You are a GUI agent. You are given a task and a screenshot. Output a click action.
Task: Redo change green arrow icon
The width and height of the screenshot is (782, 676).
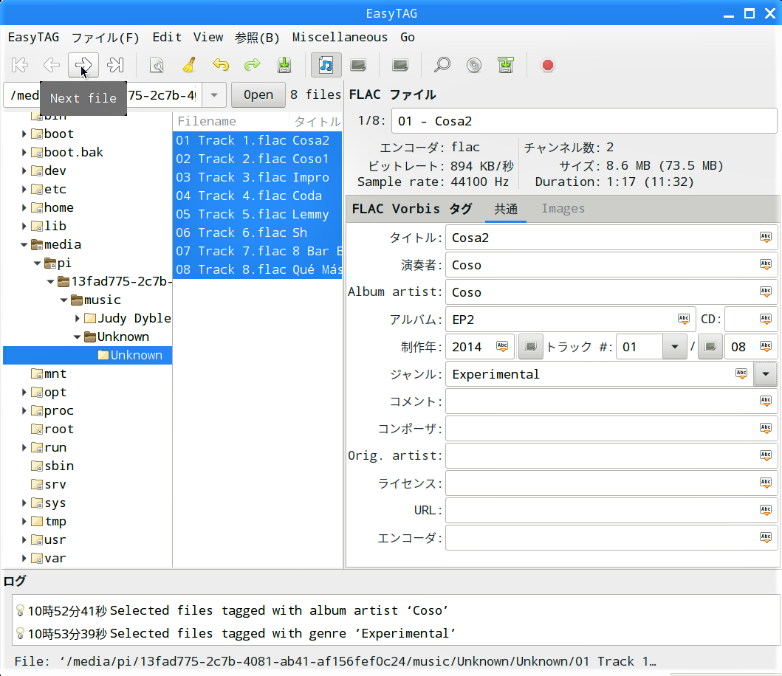(x=253, y=65)
